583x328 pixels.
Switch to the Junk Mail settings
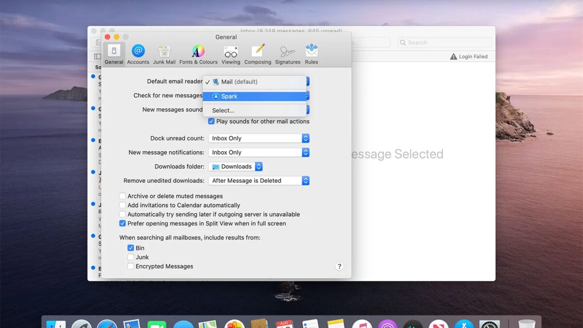(164, 52)
